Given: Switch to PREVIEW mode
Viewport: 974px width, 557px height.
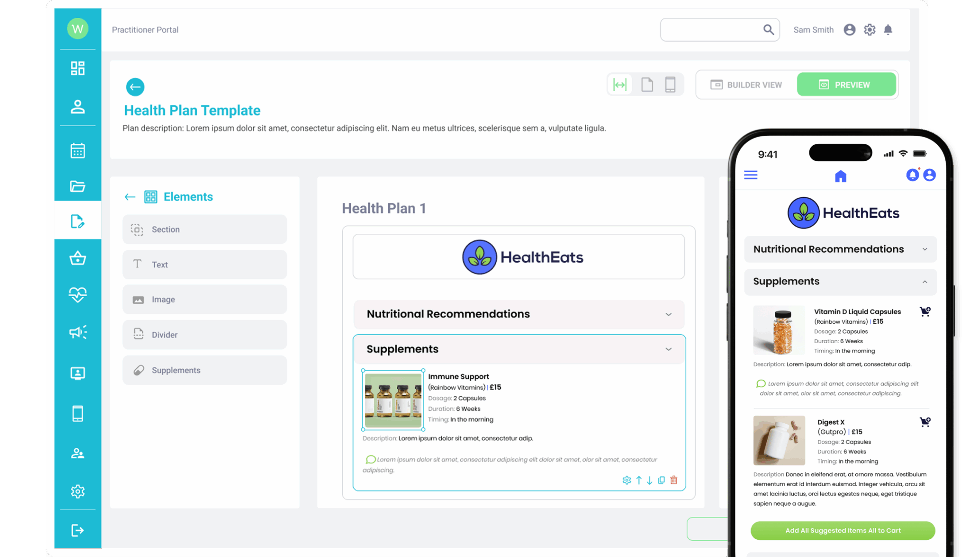Looking at the screenshot, I should 846,85.
